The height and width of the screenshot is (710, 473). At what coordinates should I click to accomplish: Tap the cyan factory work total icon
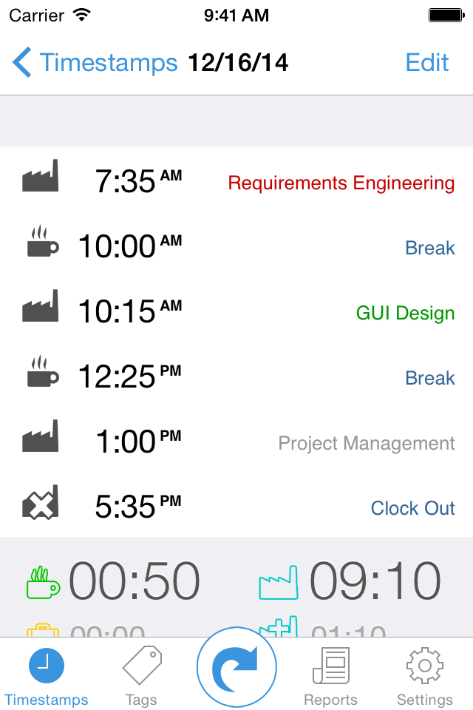pyautogui.click(x=278, y=582)
